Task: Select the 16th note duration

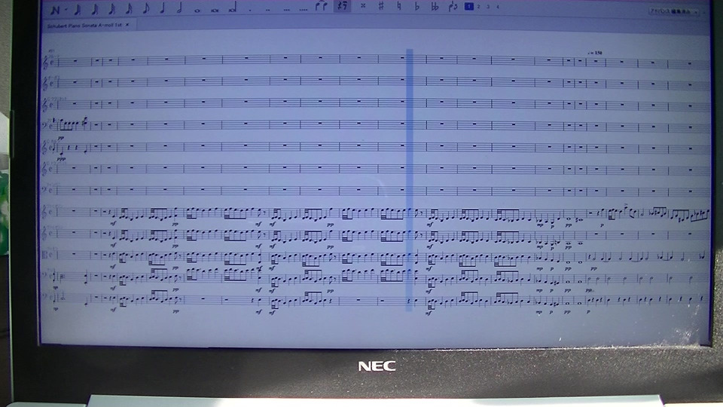Action: coord(129,8)
